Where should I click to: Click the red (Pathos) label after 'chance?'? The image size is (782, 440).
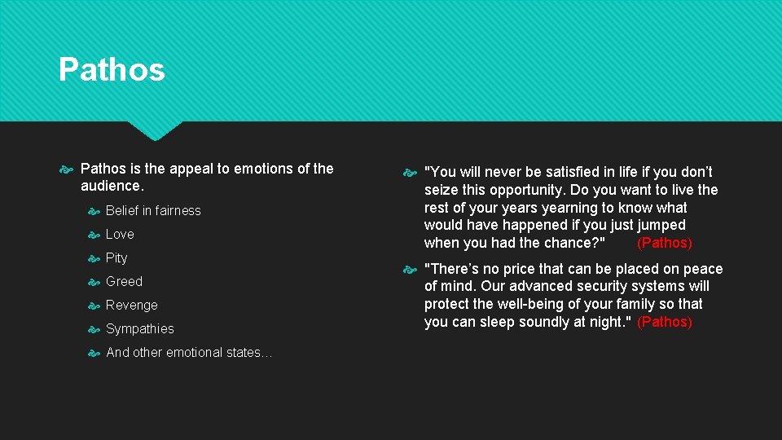[665, 243]
